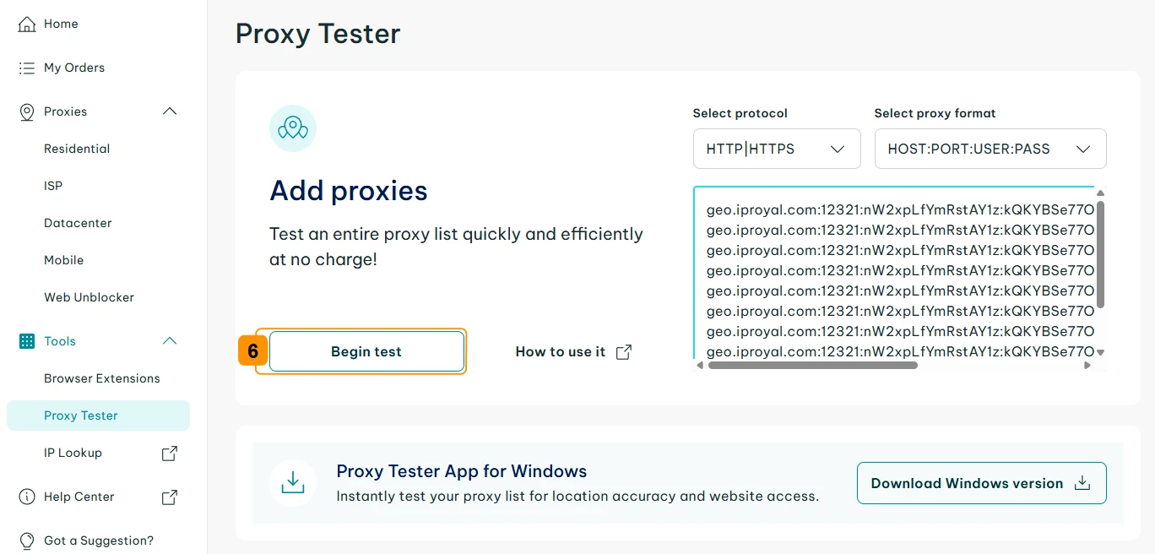This screenshot has height=554, width=1155.
Task: Click the horizontal scrollbar of proxy list
Action: pyautogui.click(x=812, y=366)
